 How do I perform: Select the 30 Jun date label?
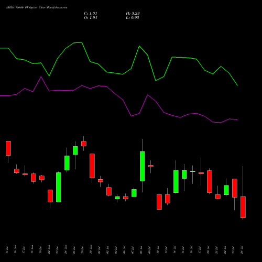click(91, 249)
